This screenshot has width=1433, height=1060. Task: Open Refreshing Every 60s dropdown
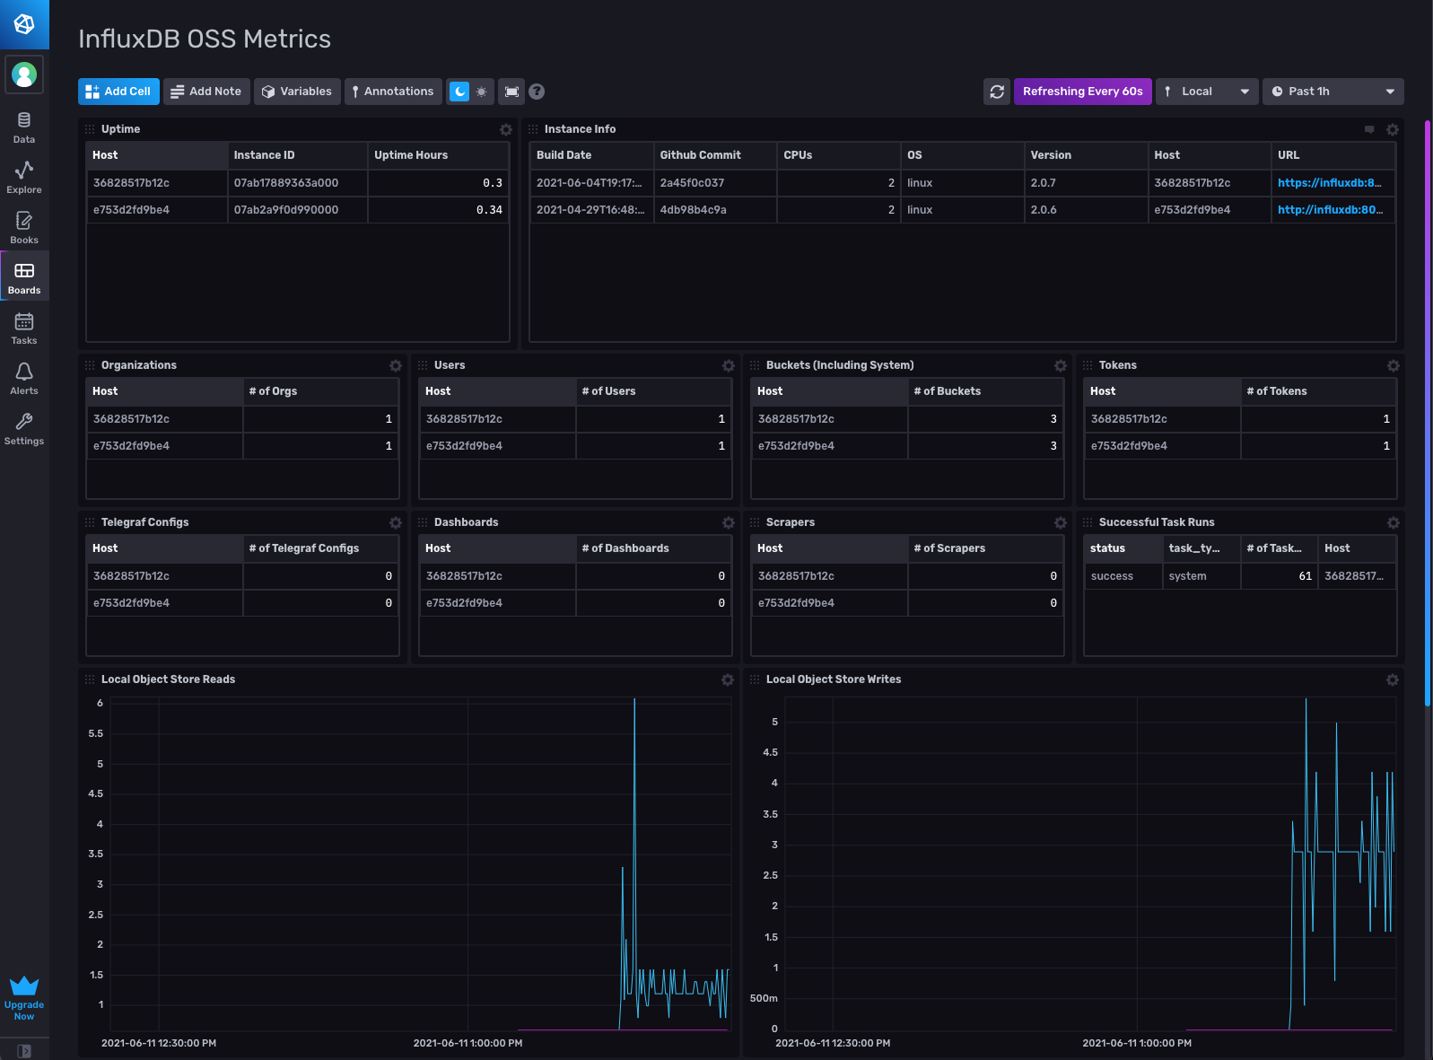(1082, 92)
